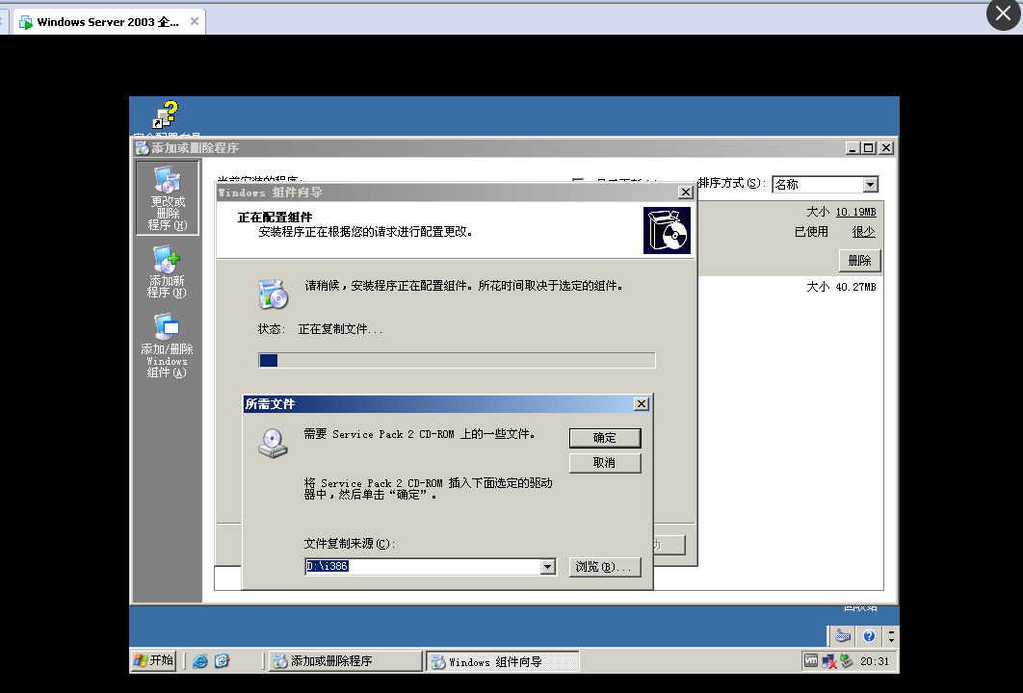Open 添加/删除 Windows 组件 in sidebar
Screen dimensions: 1023x693
click(167, 346)
